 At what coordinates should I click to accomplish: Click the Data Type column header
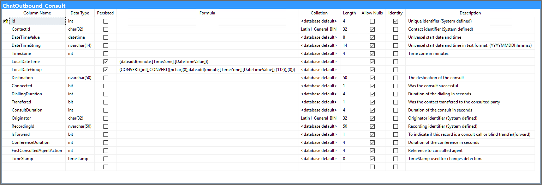point(80,13)
